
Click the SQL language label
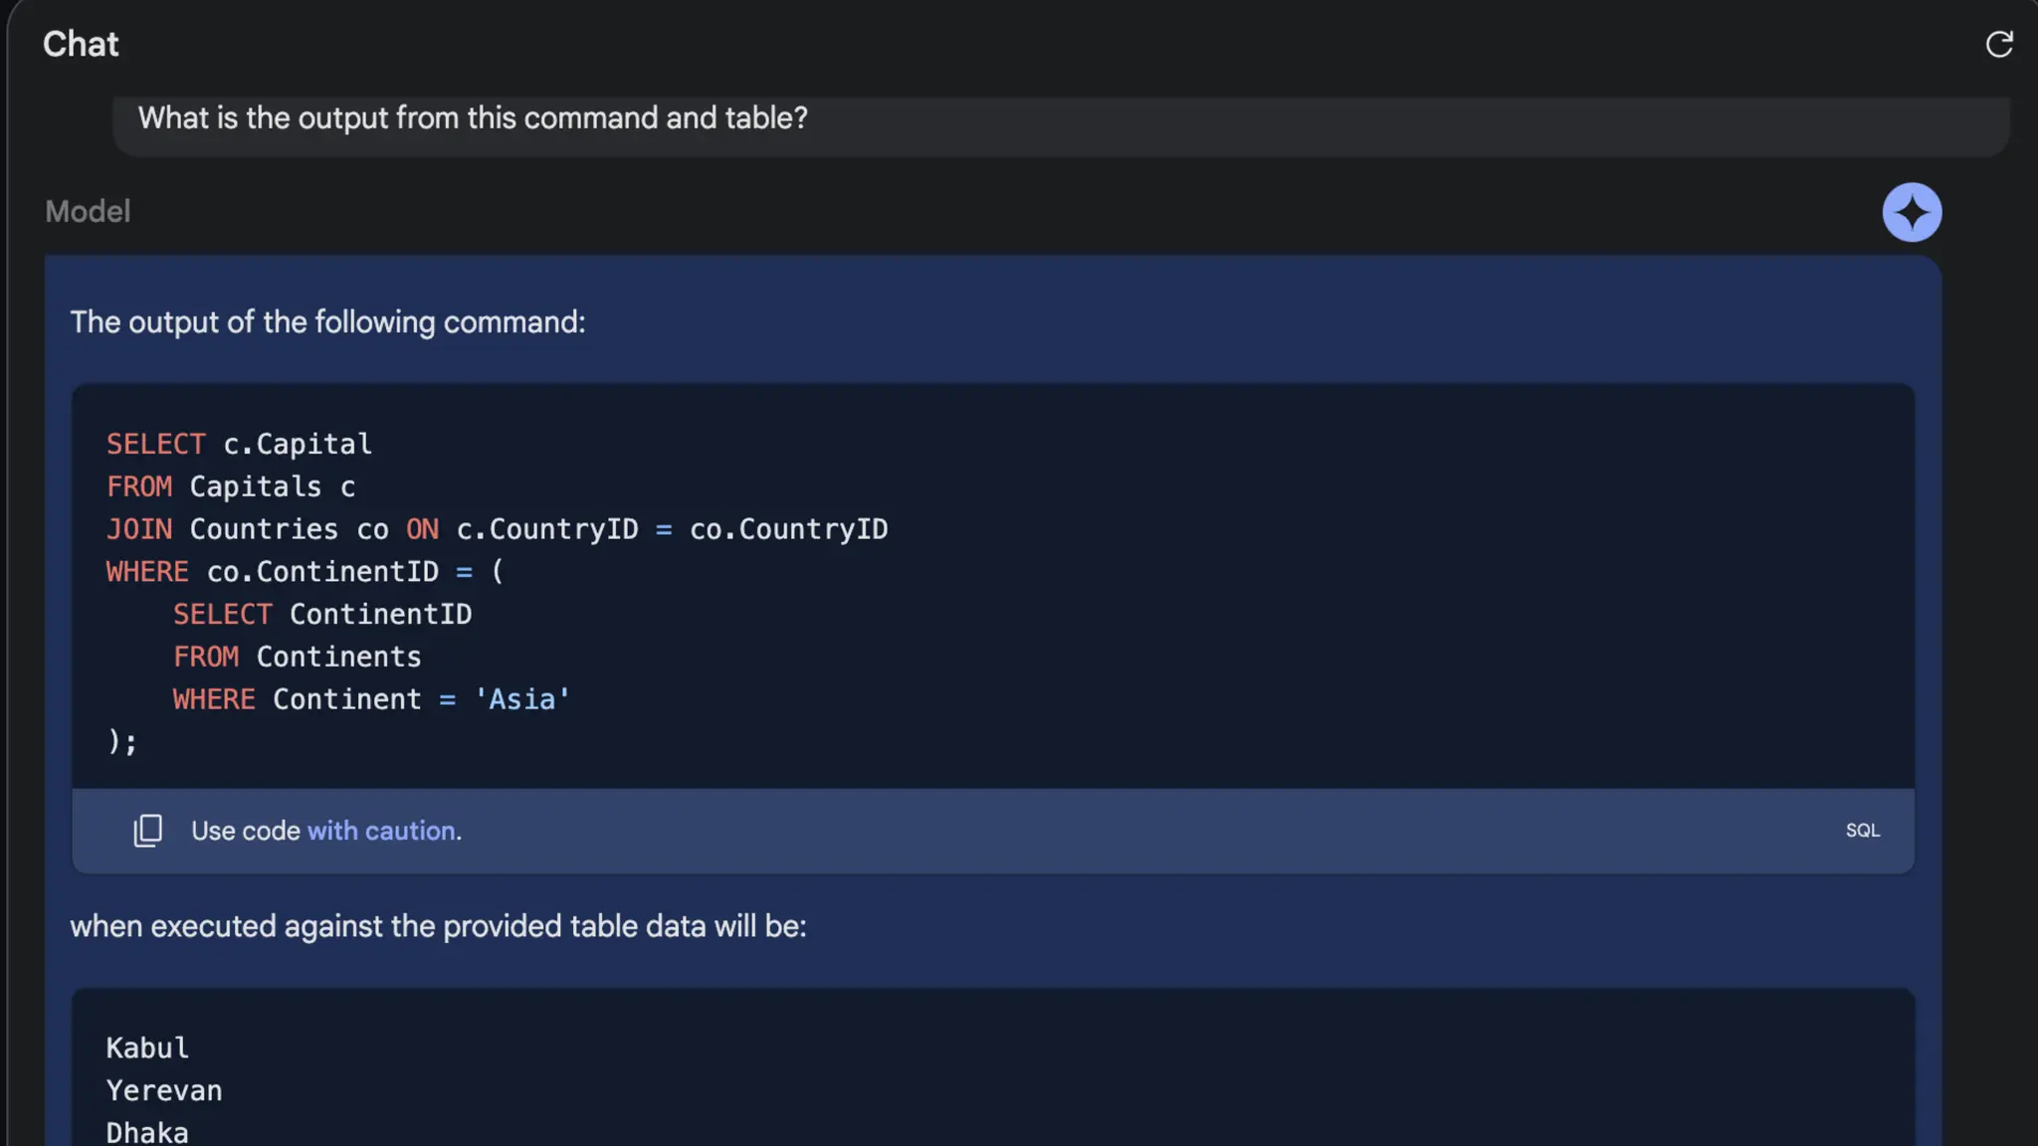[x=1862, y=831]
